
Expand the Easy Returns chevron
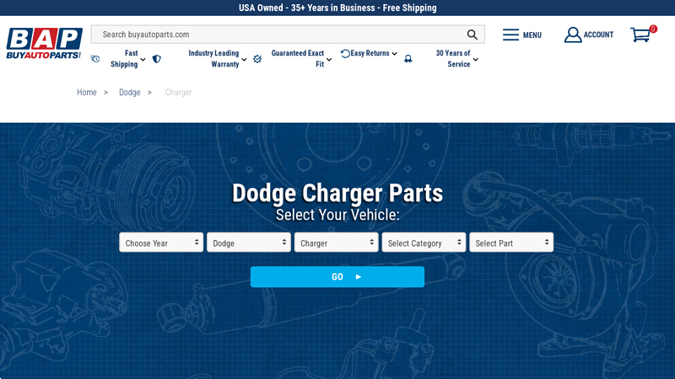point(394,54)
